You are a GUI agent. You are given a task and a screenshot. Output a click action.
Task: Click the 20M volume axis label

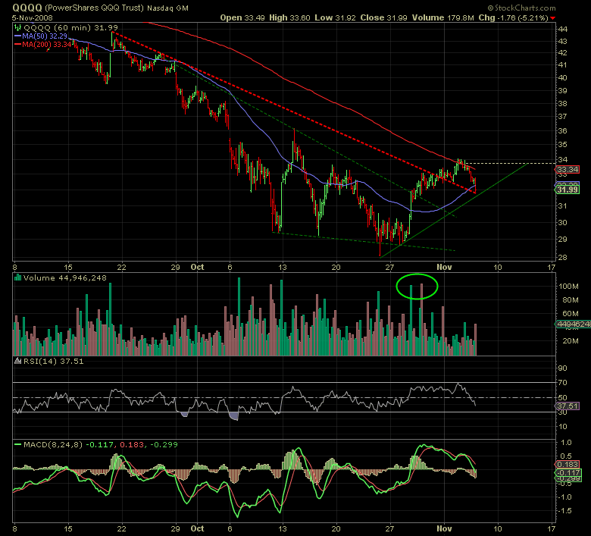click(571, 341)
